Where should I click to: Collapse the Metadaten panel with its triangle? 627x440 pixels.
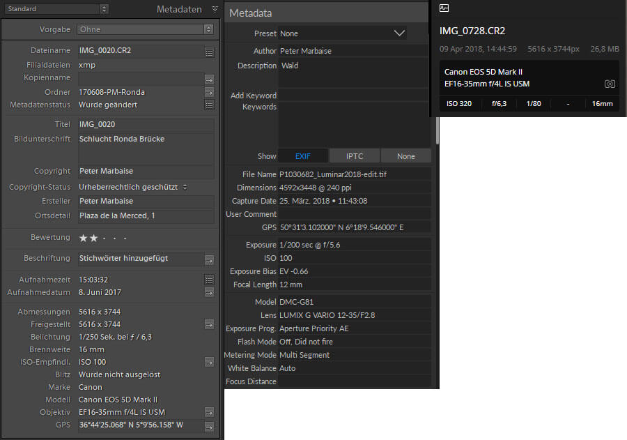pos(215,9)
